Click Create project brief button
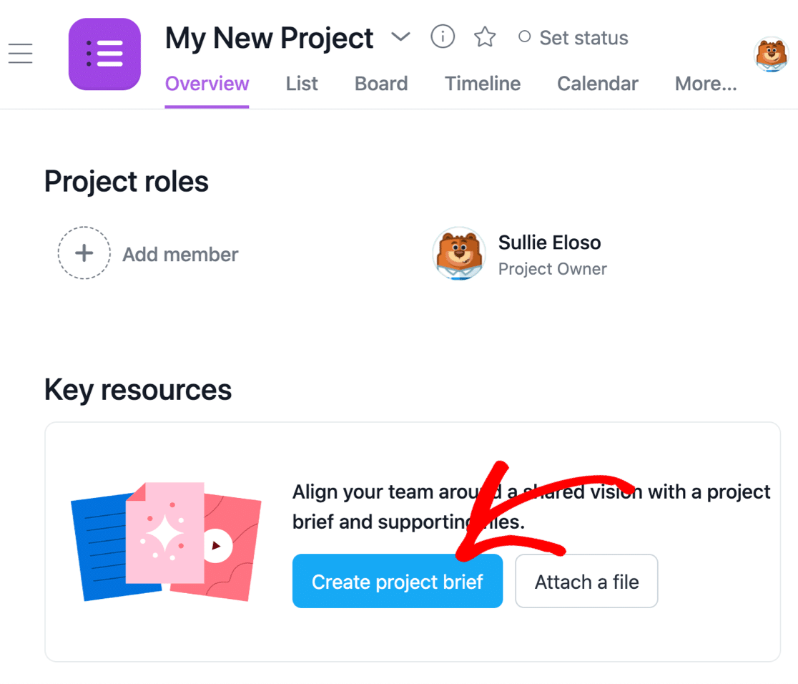The height and width of the screenshot is (684, 798). pyautogui.click(x=397, y=582)
